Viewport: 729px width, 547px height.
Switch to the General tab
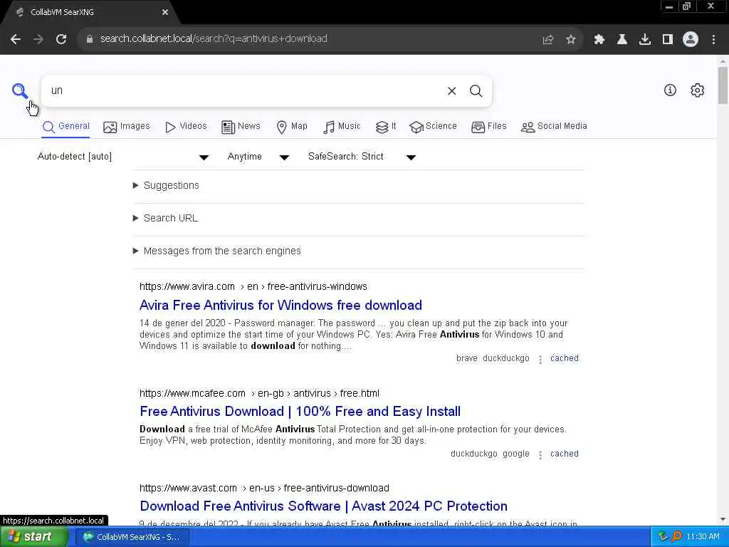[x=66, y=127]
